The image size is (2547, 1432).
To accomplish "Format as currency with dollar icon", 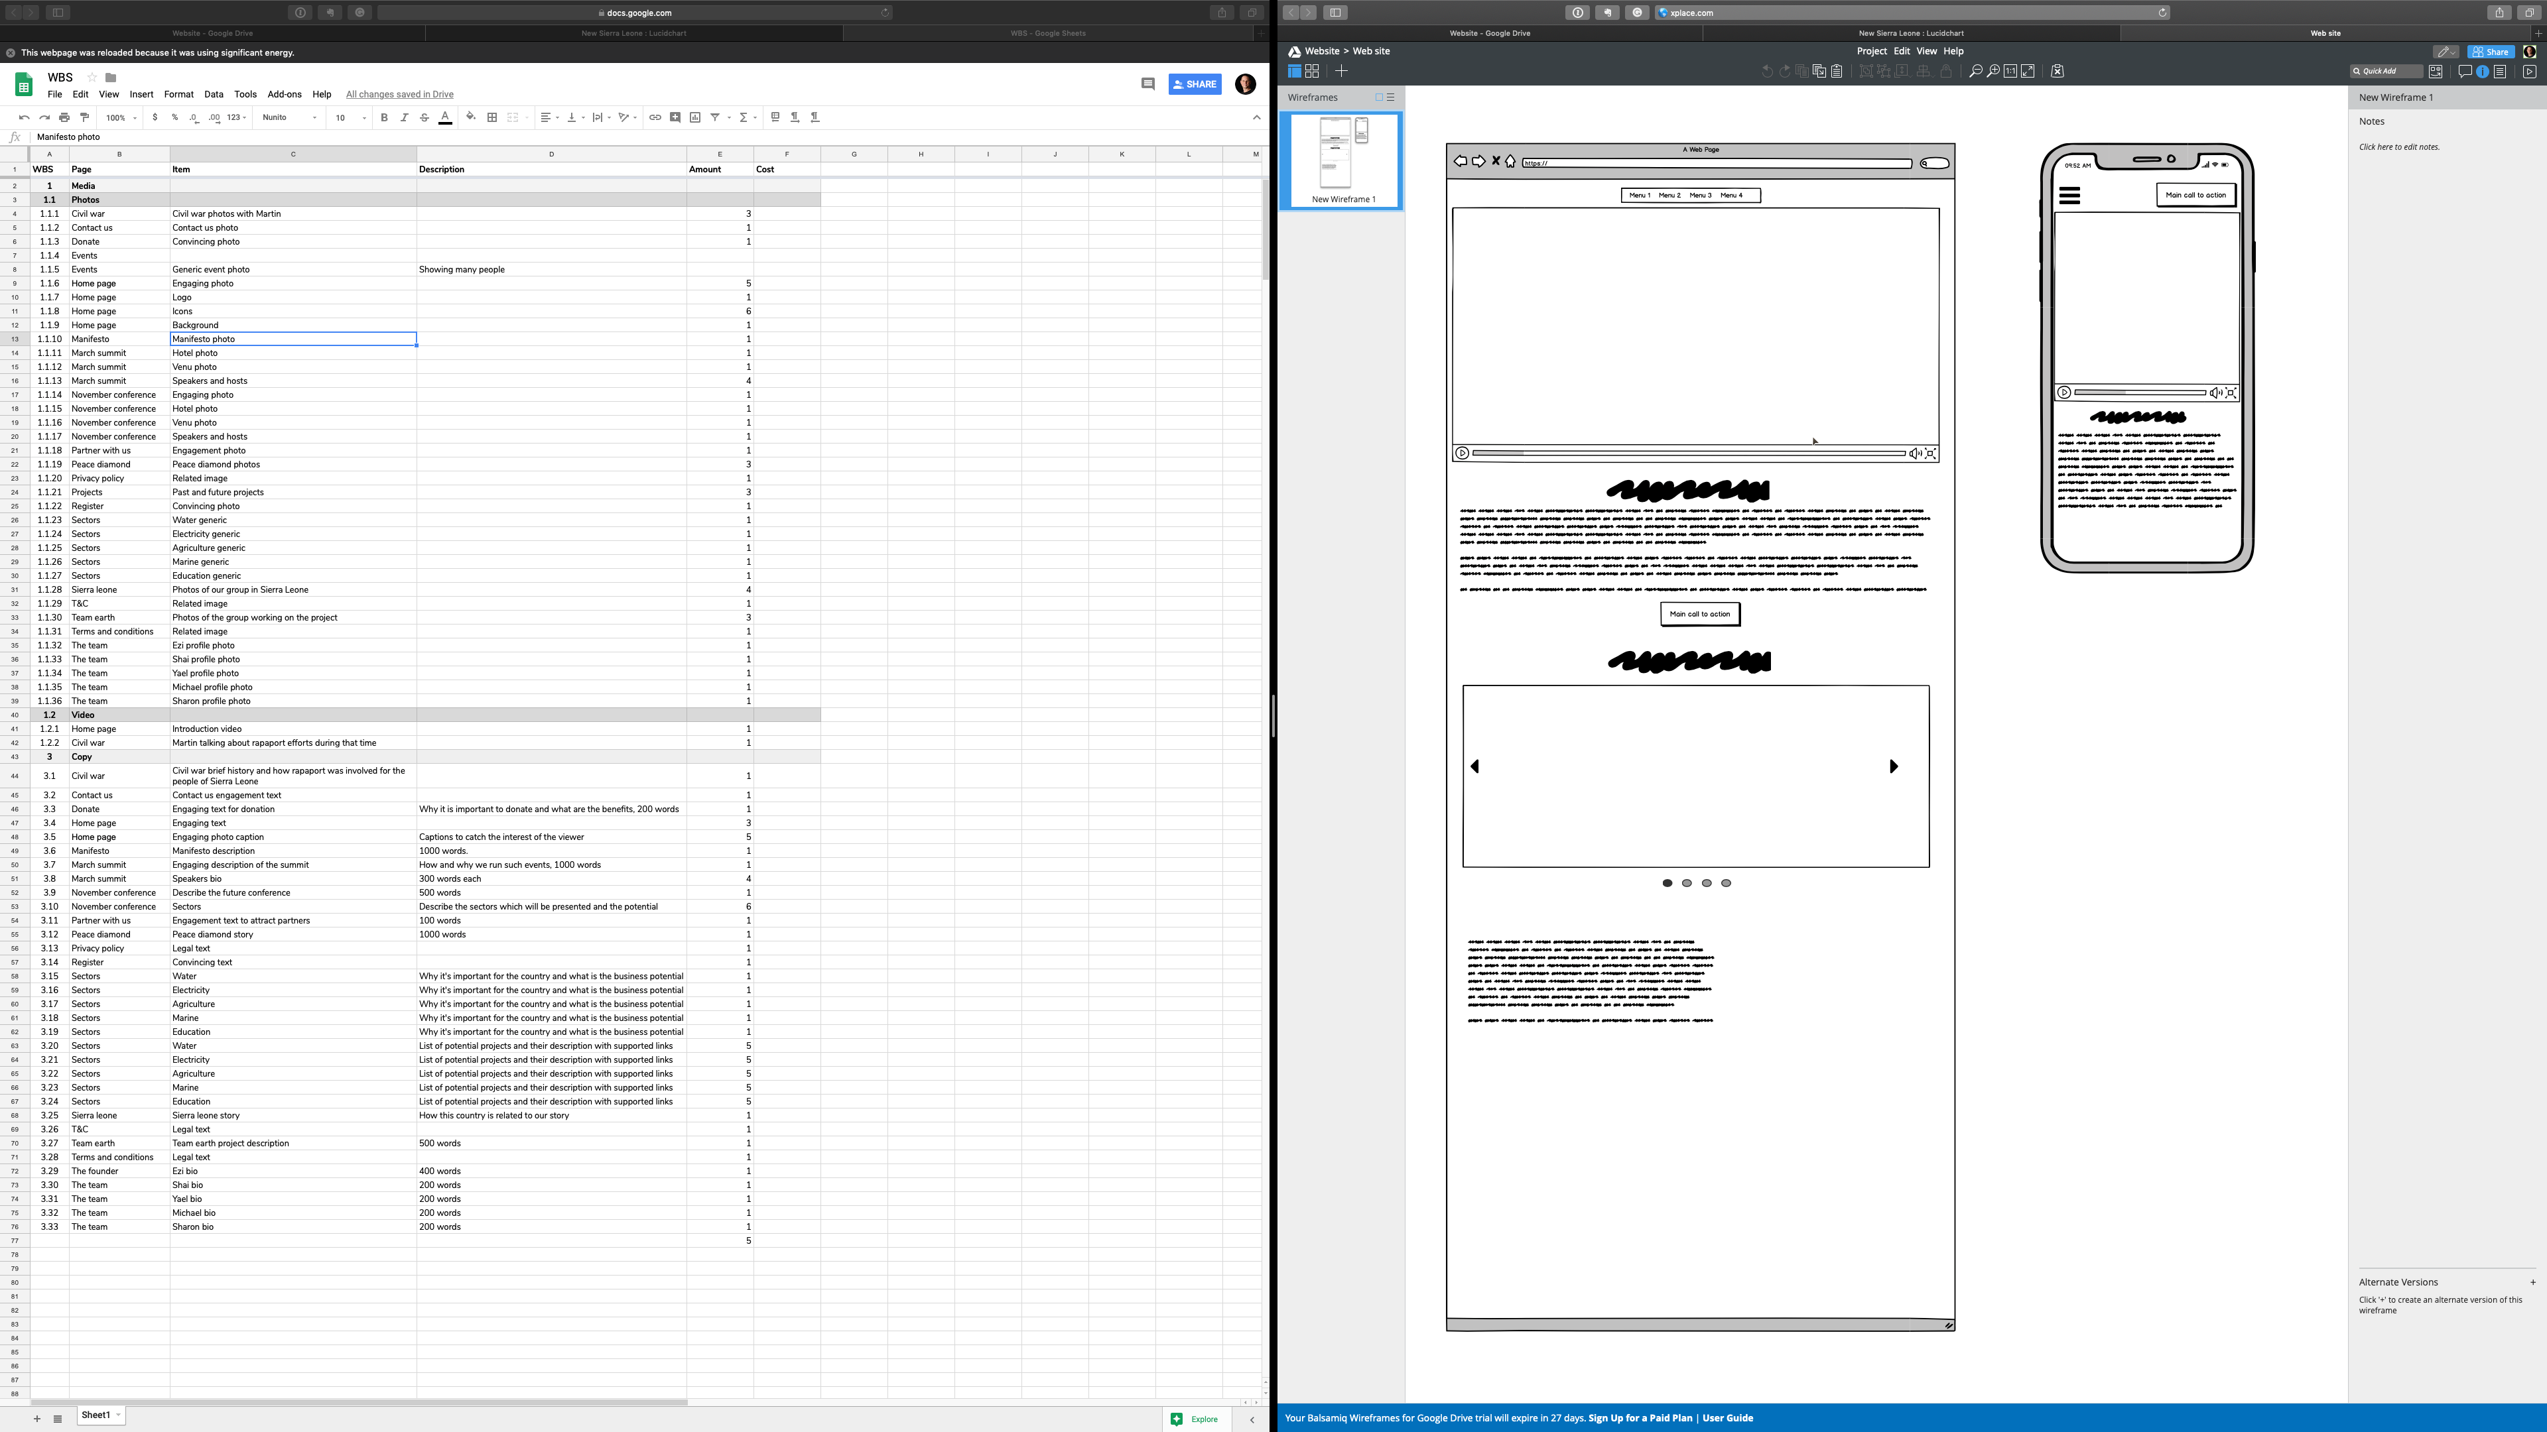I will coord(155,117).
